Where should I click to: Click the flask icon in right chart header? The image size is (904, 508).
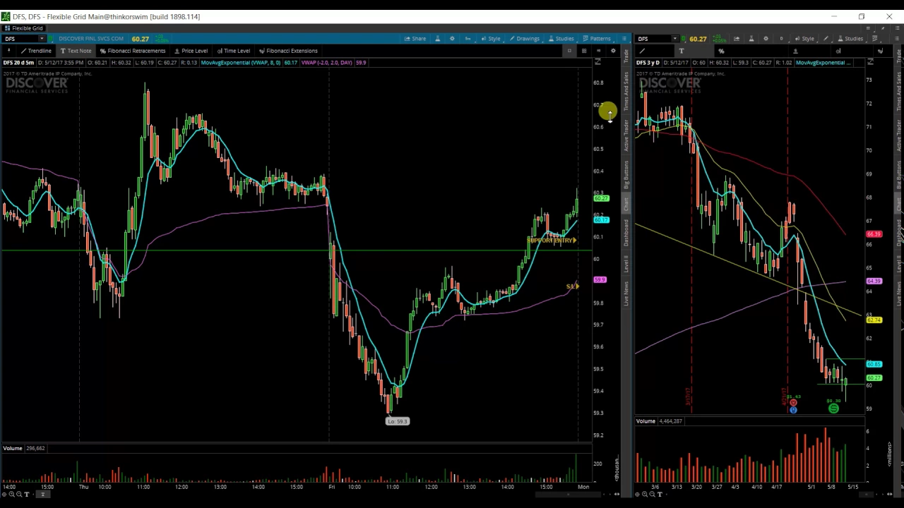(x=751, y=39)
